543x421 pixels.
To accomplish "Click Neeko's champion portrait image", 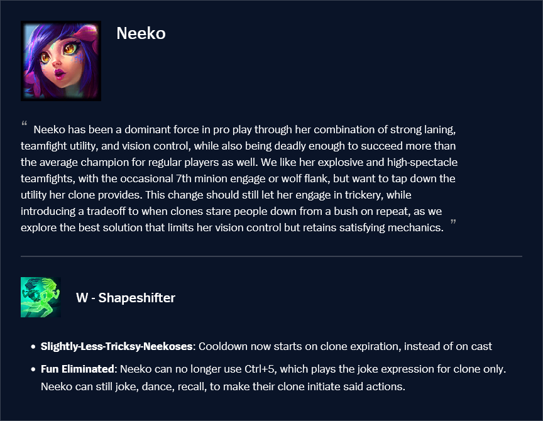I will pos(61,61).
